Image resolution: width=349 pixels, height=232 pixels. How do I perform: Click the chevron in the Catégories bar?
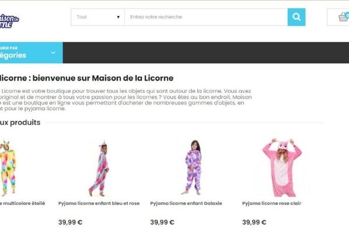coord(53,53)
